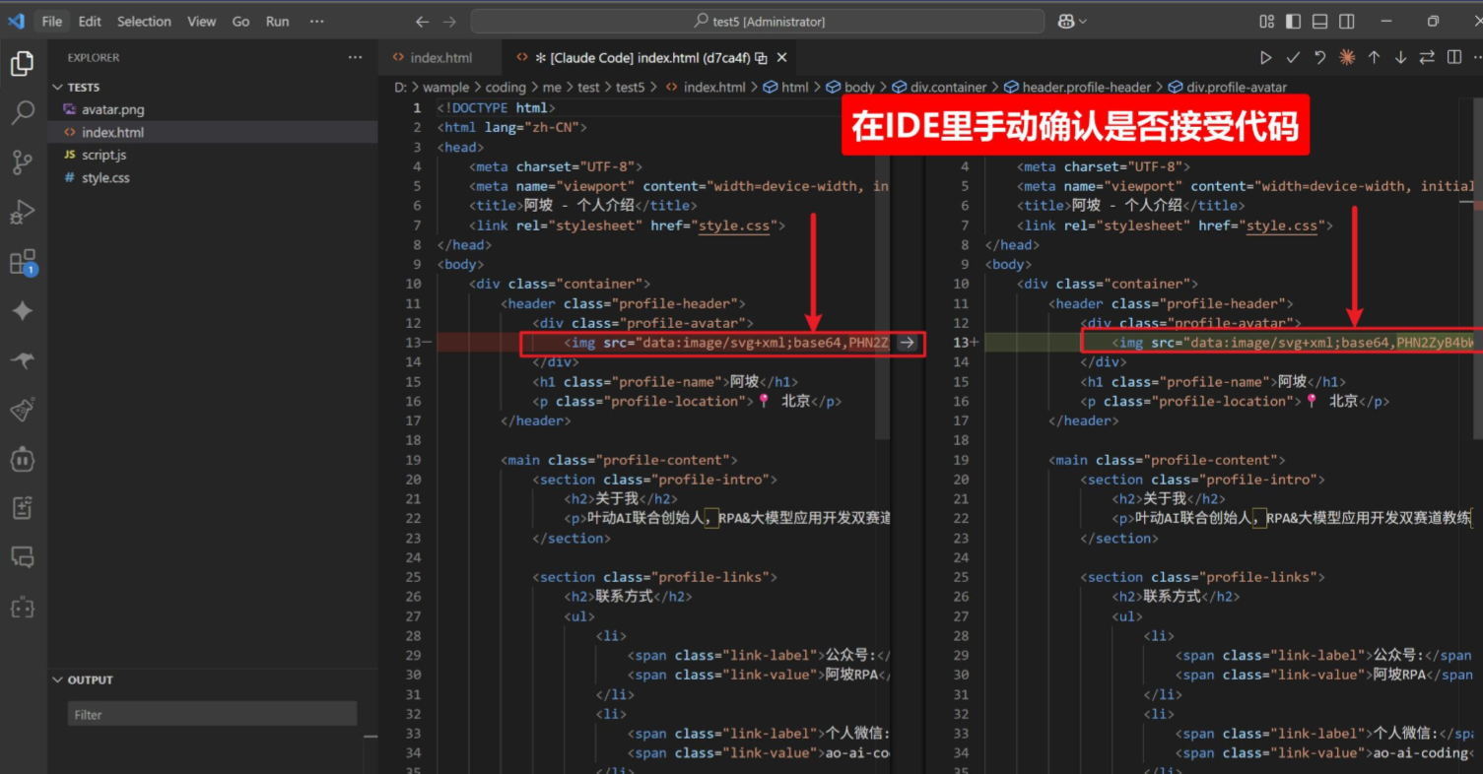The image size is (1483, 774).
Task: Go forward with the right navigation arrow
Action: tap(449, 21)
